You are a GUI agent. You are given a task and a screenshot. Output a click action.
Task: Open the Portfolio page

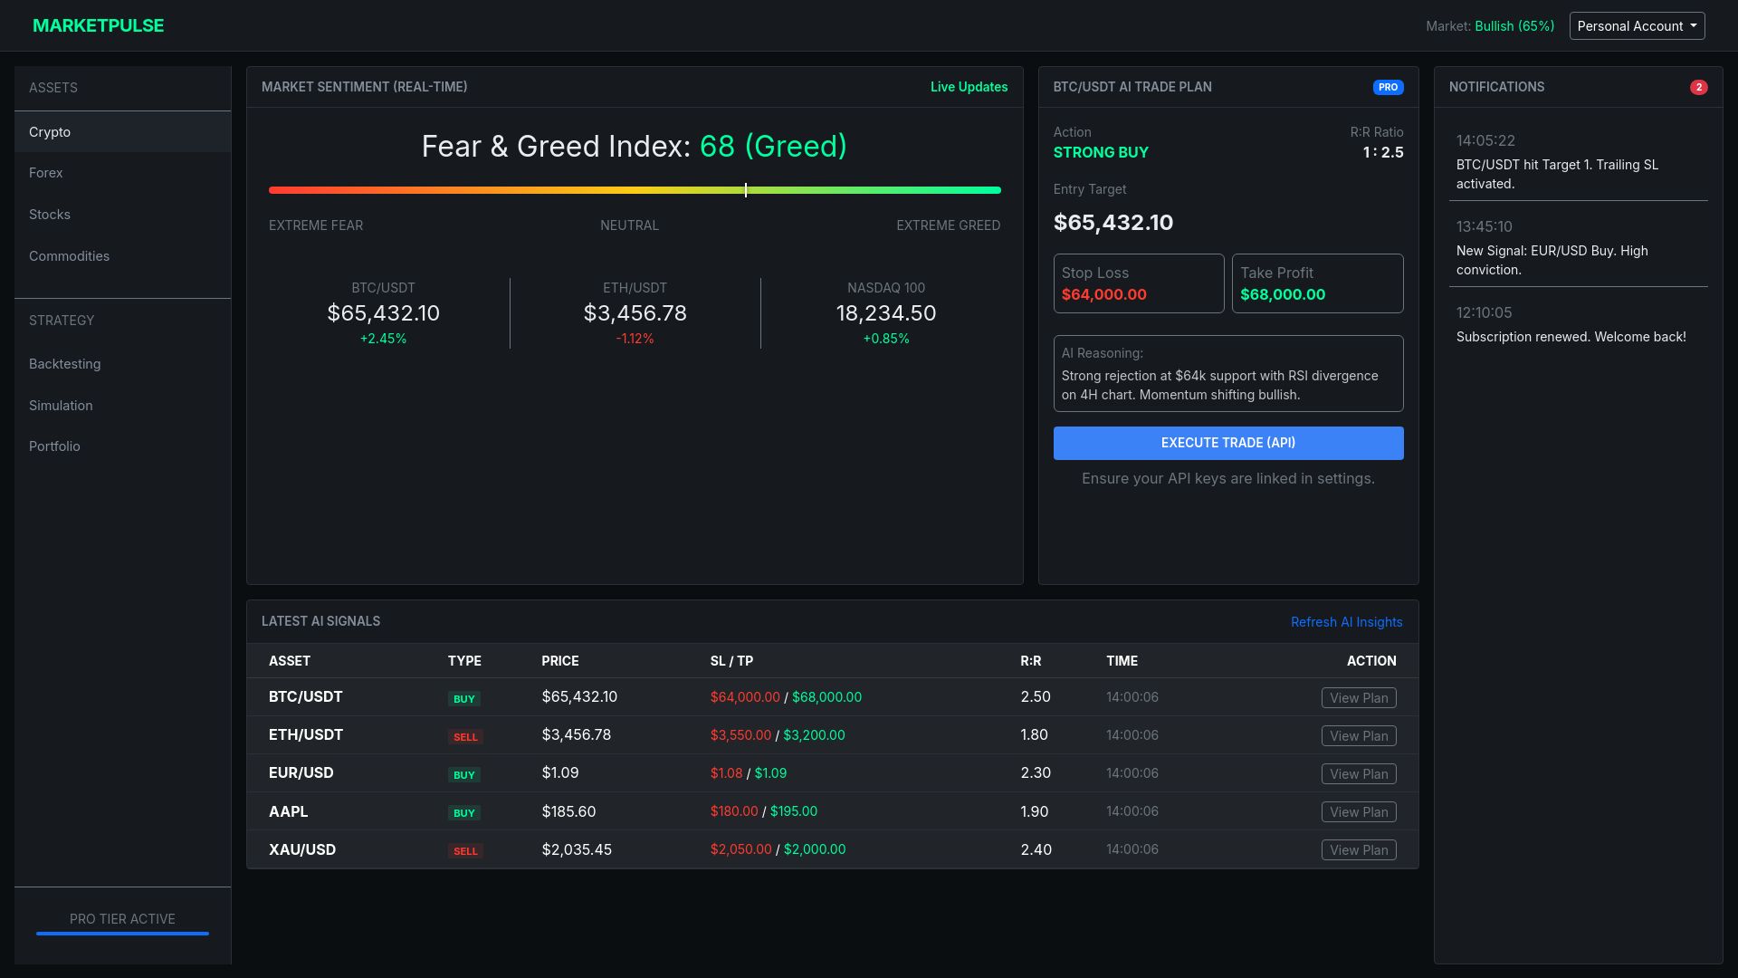pos(54,446)
